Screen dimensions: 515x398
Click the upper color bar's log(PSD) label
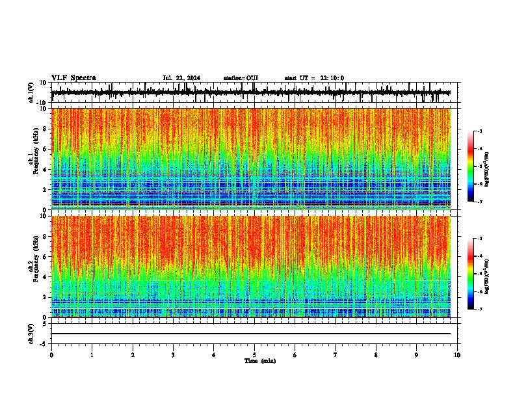[x=486, y=169]
